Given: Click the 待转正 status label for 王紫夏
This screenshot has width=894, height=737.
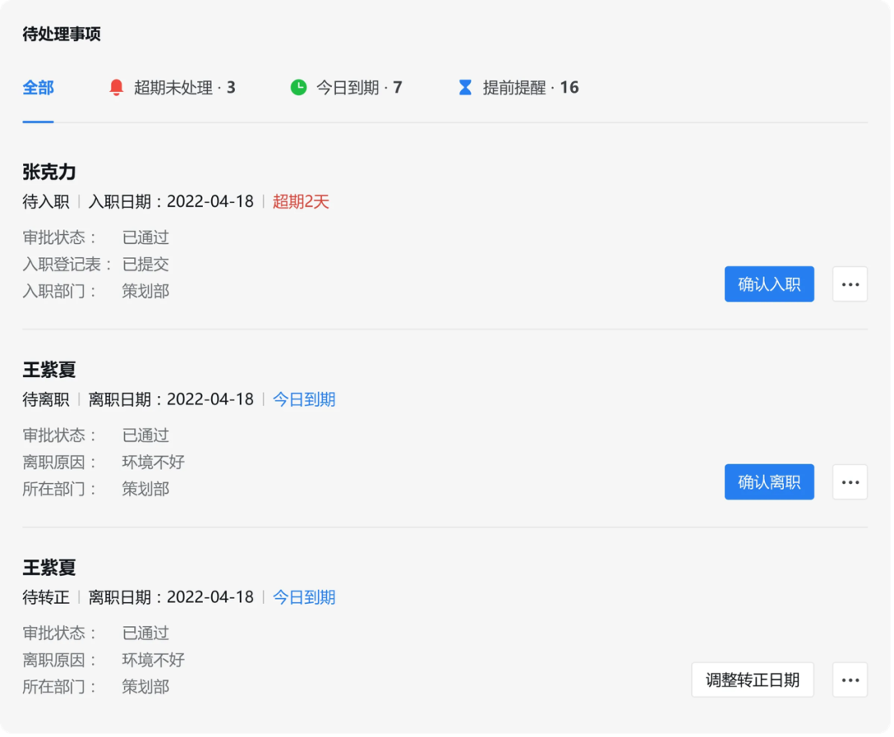Looking at the screenshot, I should [x=42, y=597].
